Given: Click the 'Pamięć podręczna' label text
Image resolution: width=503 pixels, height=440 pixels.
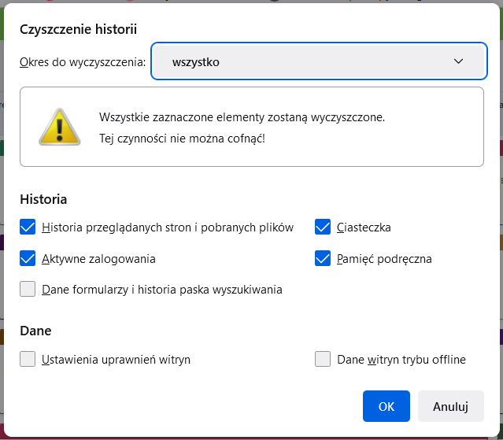Looking at the screenshot, I should coord(384,258).
